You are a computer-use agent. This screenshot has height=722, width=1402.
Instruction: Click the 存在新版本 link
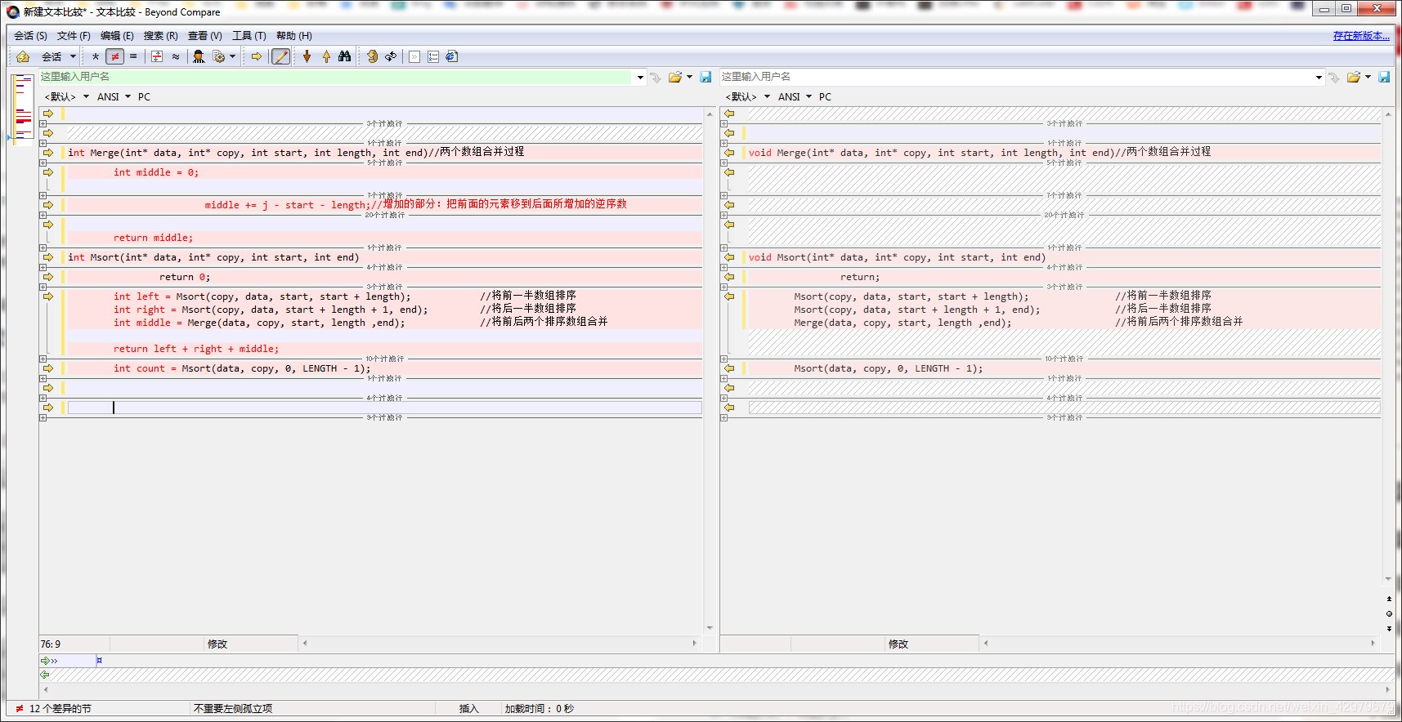pyautogui.click(x=1361, y=36)
